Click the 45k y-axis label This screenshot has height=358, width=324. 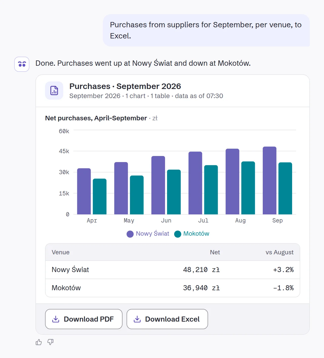[x=64, y=151]
